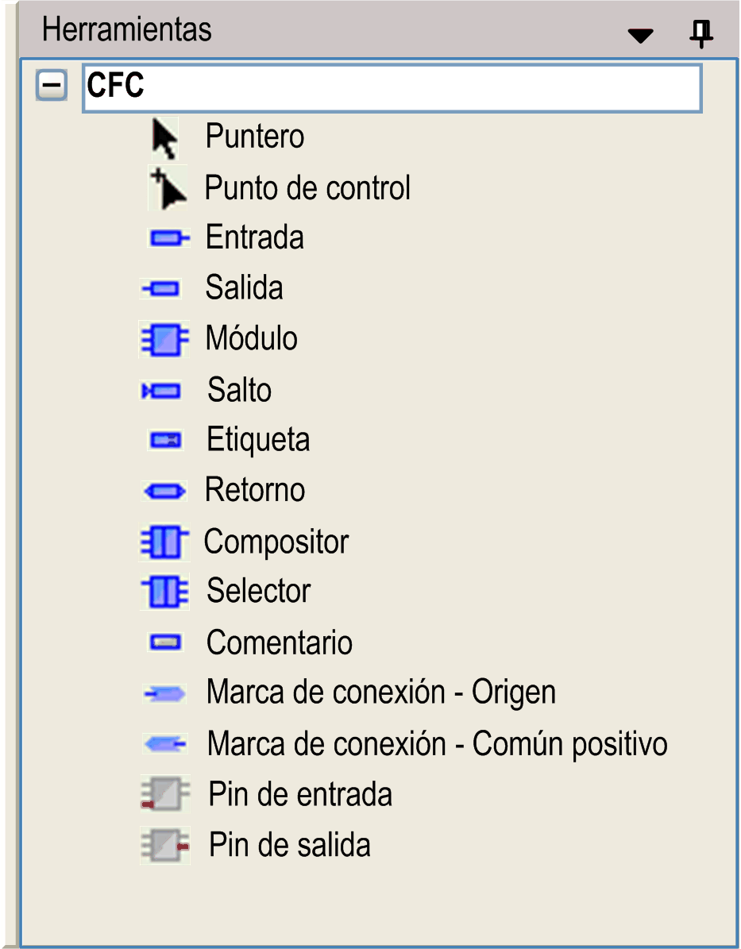Select Marca de conexión - Común positivo

click(x=437, y=744)
